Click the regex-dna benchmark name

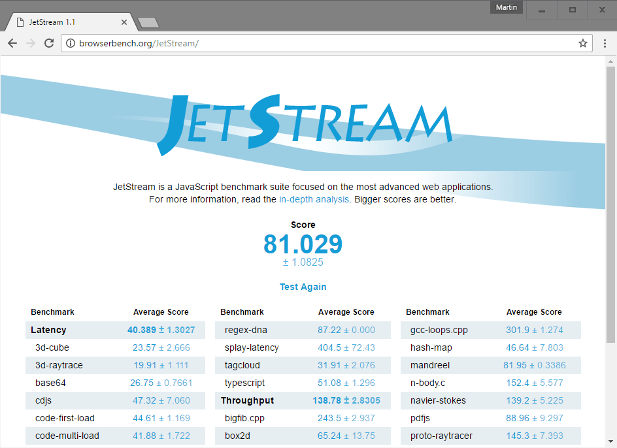[246, 330]
